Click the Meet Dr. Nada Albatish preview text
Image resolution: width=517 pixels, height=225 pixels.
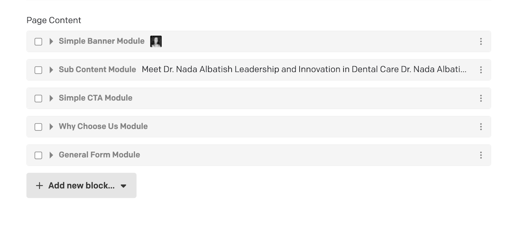click(x=304, y=69)
